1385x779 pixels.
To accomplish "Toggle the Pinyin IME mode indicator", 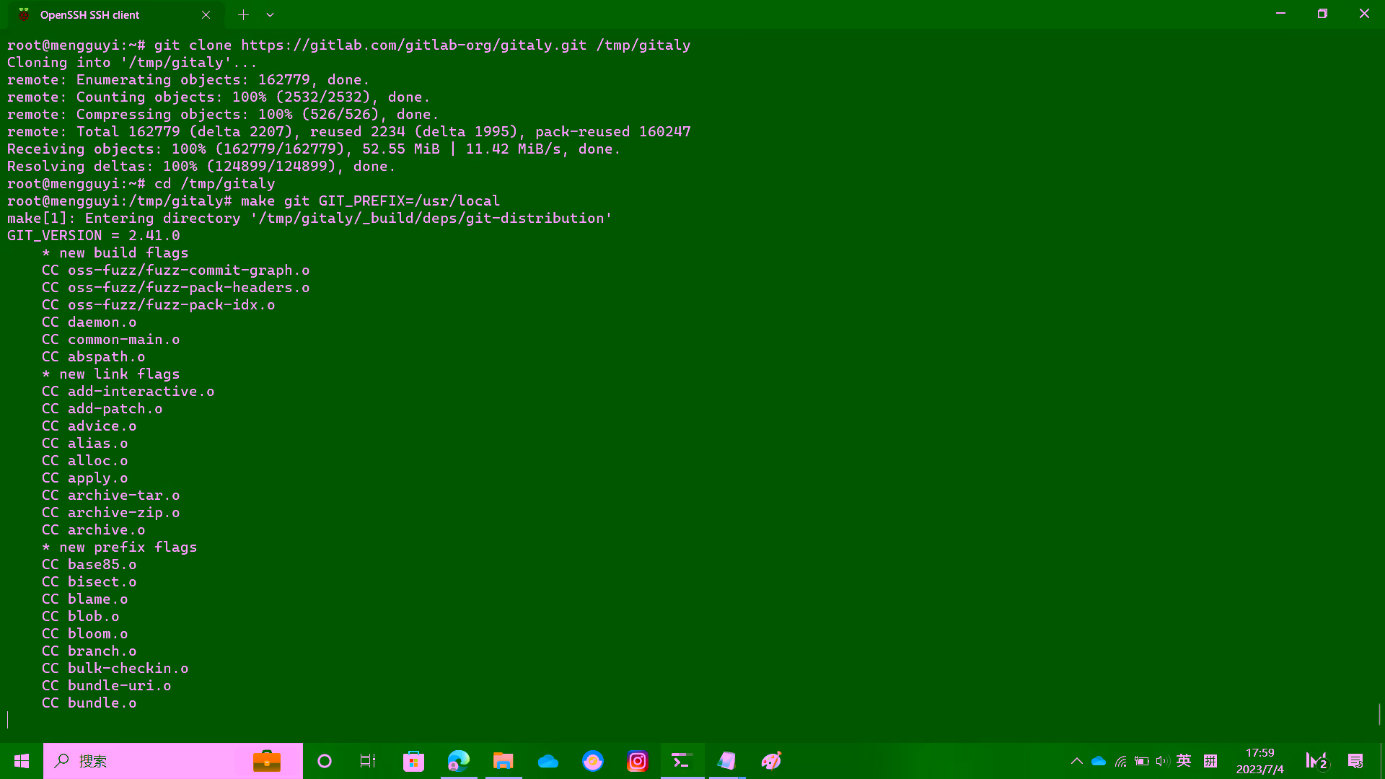I will tap(1210, 761).
